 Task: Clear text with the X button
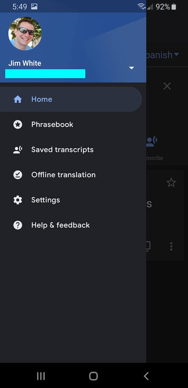click(x=167, y=86)
